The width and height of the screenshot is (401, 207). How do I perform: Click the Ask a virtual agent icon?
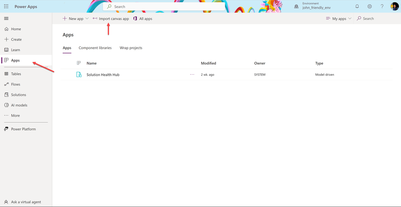(6, 202)
